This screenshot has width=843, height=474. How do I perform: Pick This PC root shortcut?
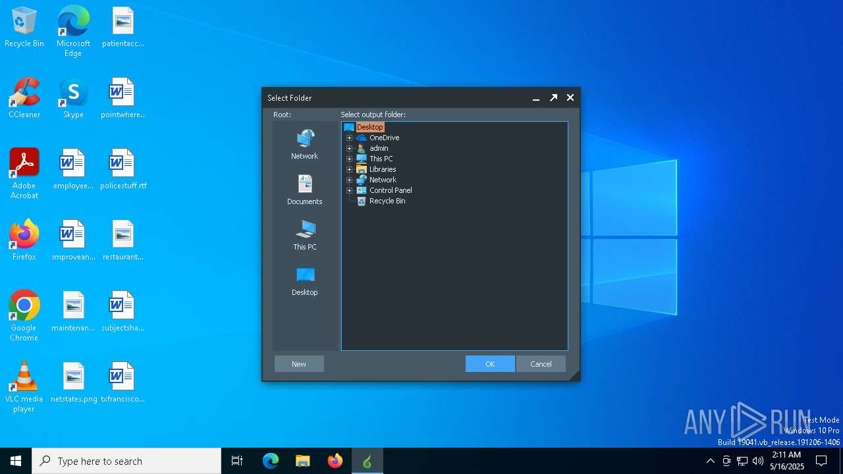point(304,236)
